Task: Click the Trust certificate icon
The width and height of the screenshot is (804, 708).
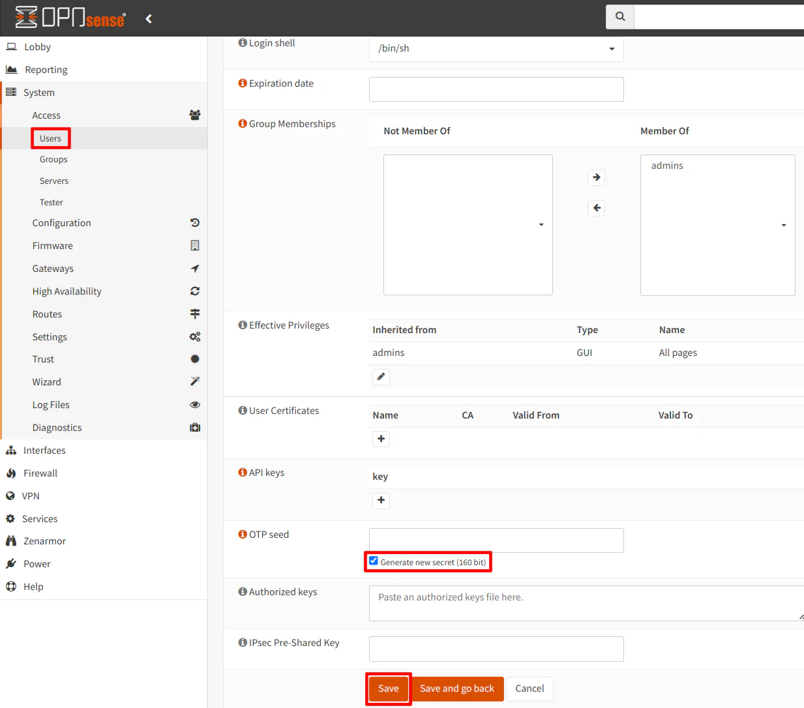Action: point(195,359)
